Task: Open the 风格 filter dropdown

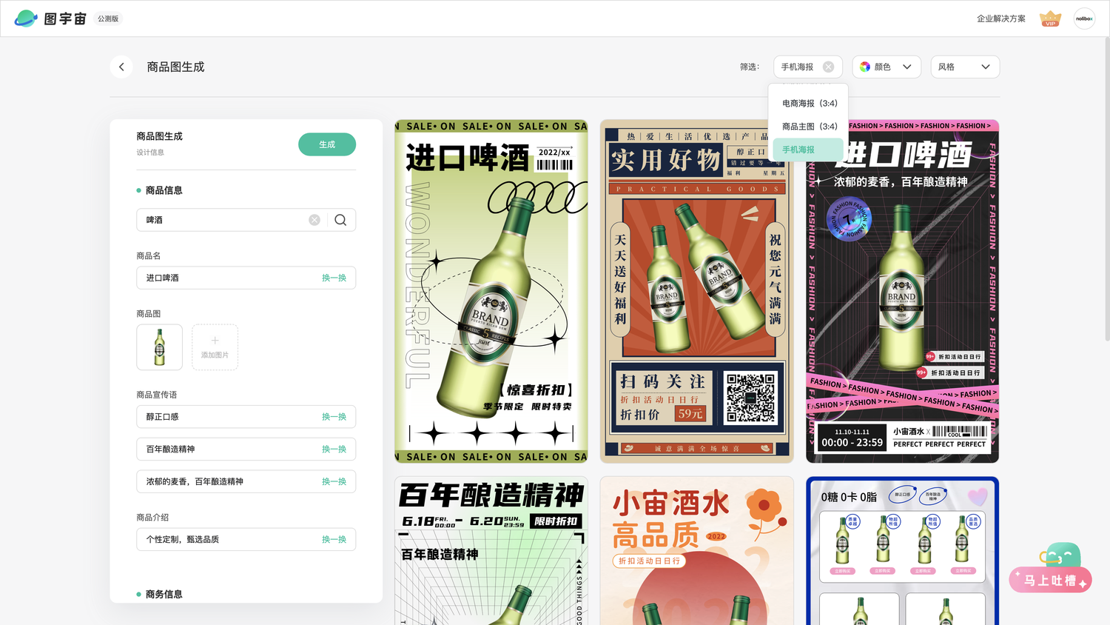Action: tap(965, 67)
